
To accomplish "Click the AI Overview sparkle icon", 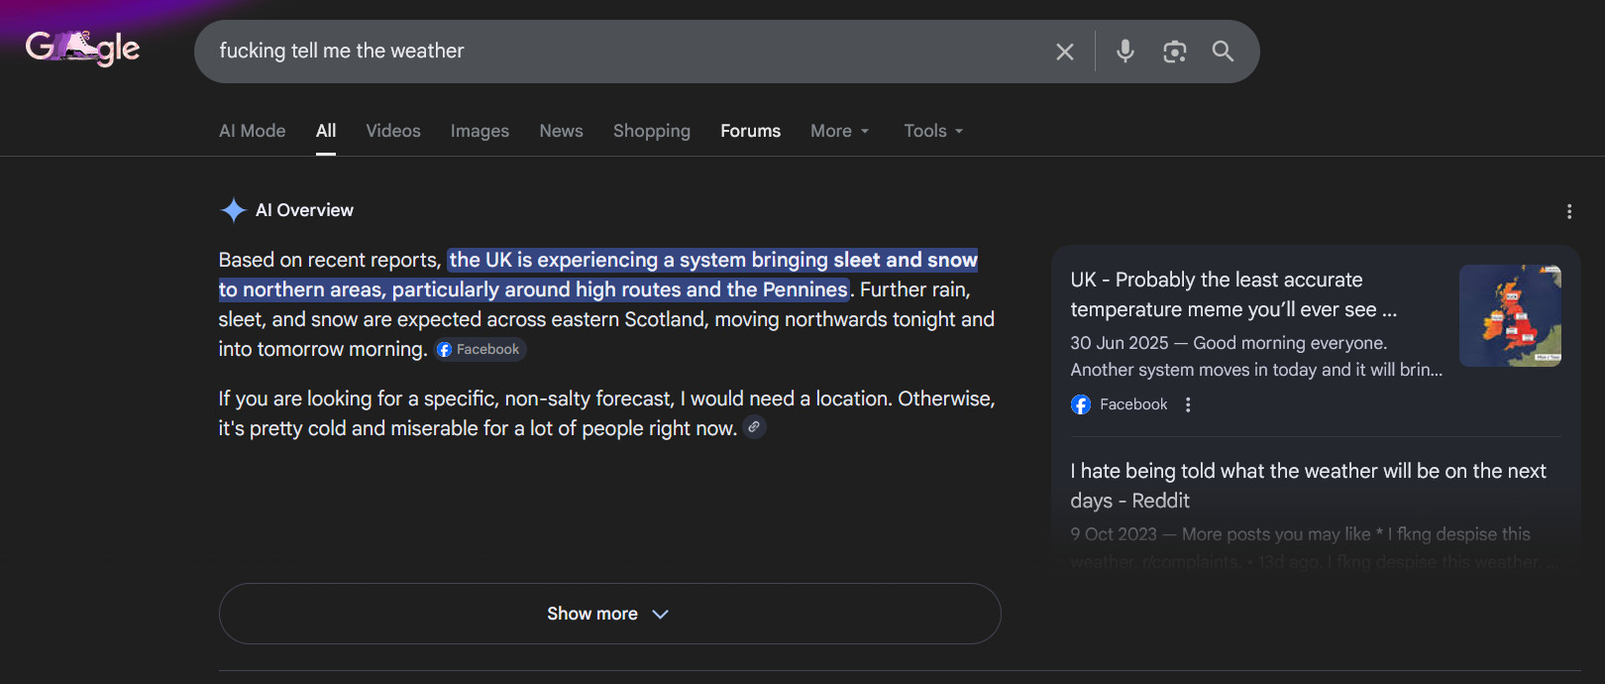I will (233, 210).
